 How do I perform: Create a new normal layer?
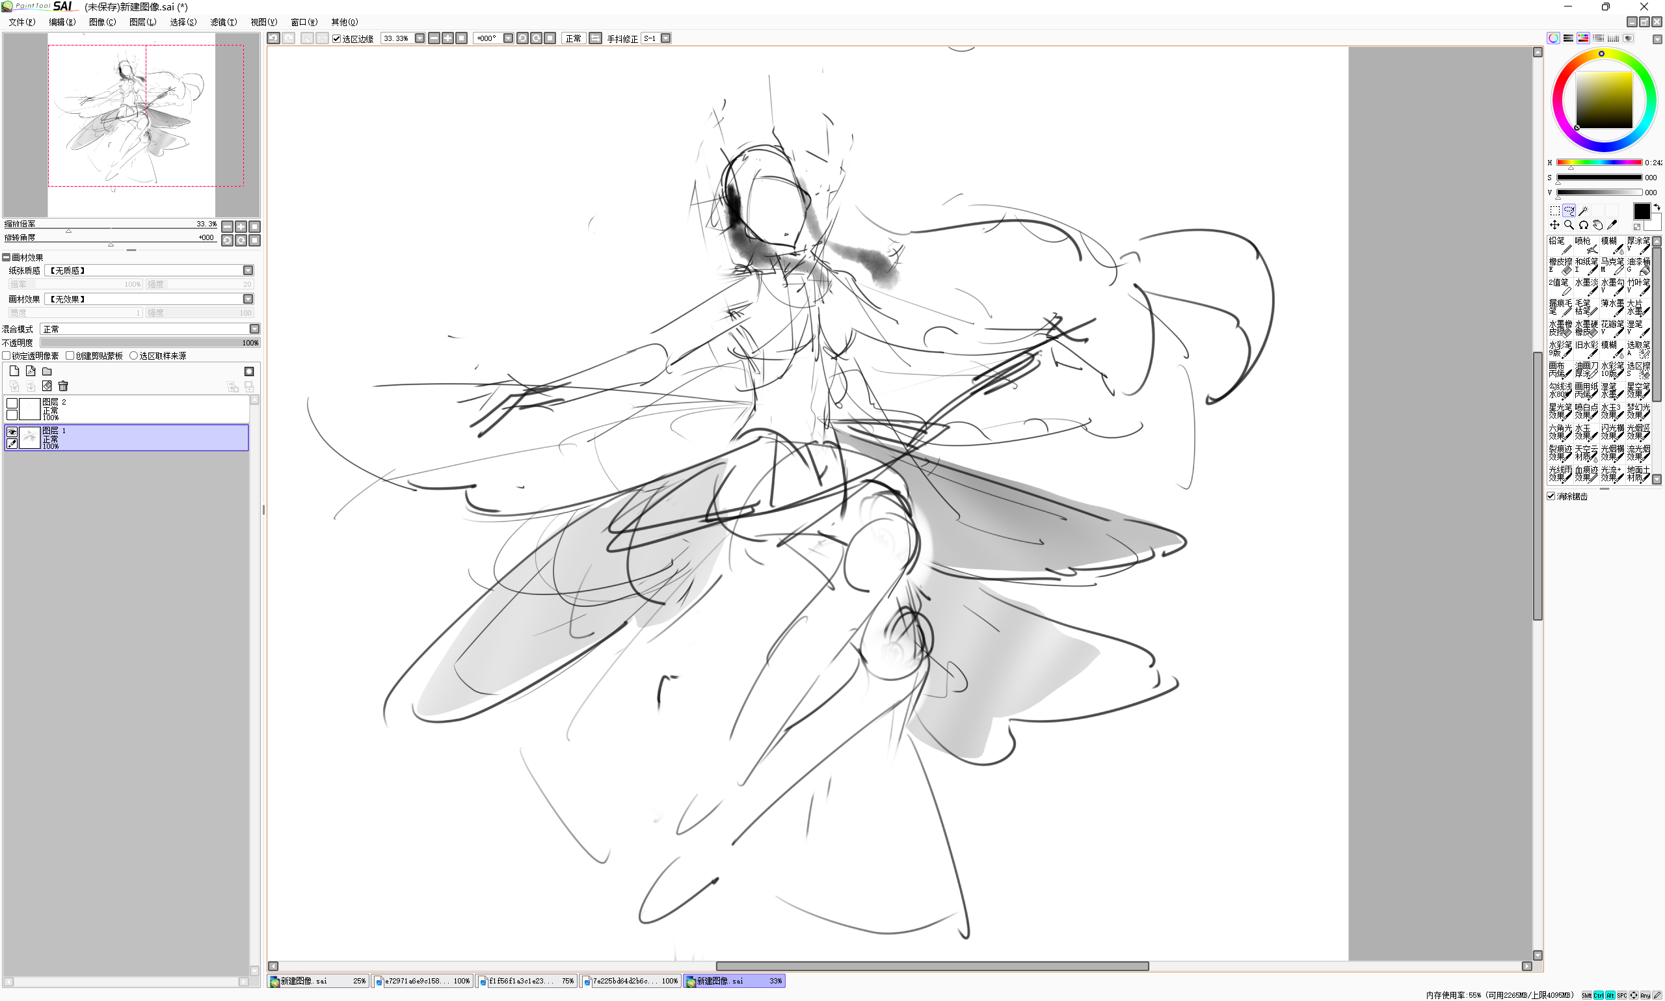pyautogui.click(x=14, y=371)
